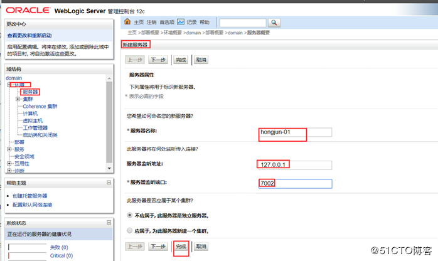Click bottom 上一步 button
Image resolution: width=438 pixels, height=261 pixels.
coord(135,247)
